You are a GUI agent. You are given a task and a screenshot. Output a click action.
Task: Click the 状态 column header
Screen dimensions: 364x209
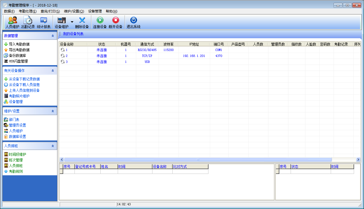click(x=102, y=44)
